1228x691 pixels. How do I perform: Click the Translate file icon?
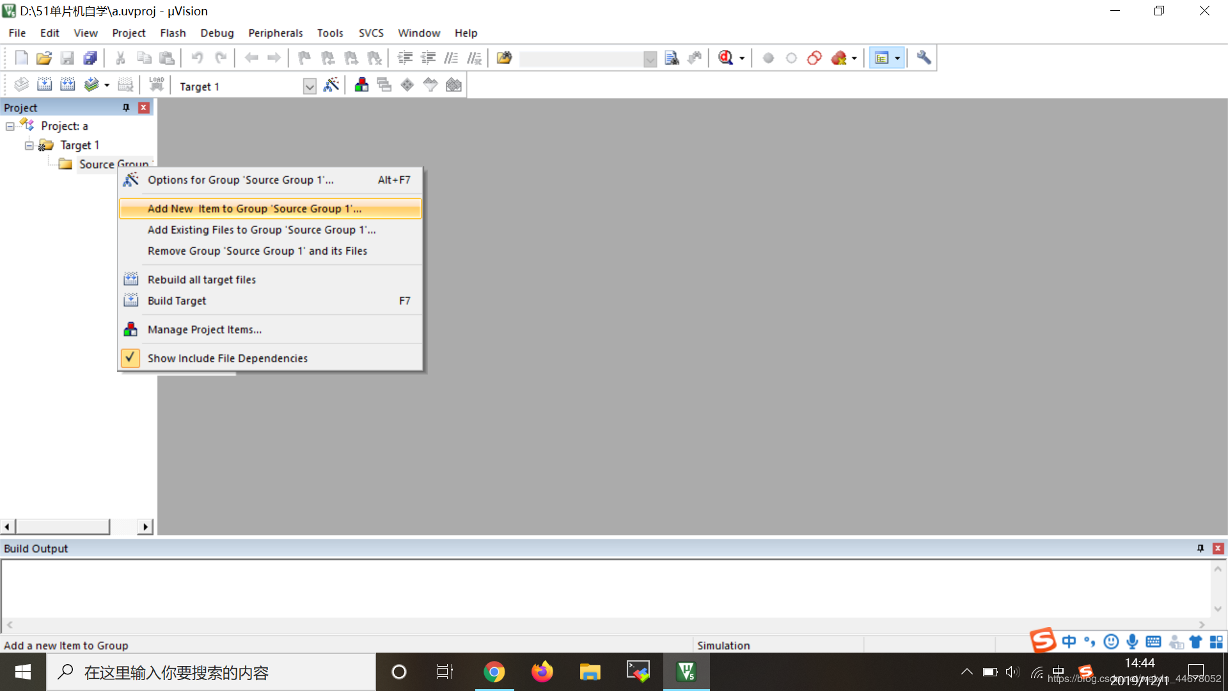coord(21,85)
